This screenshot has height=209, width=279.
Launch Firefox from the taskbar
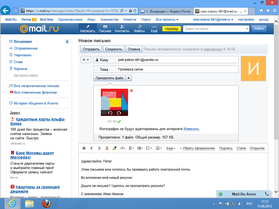[x=46, y=204]
